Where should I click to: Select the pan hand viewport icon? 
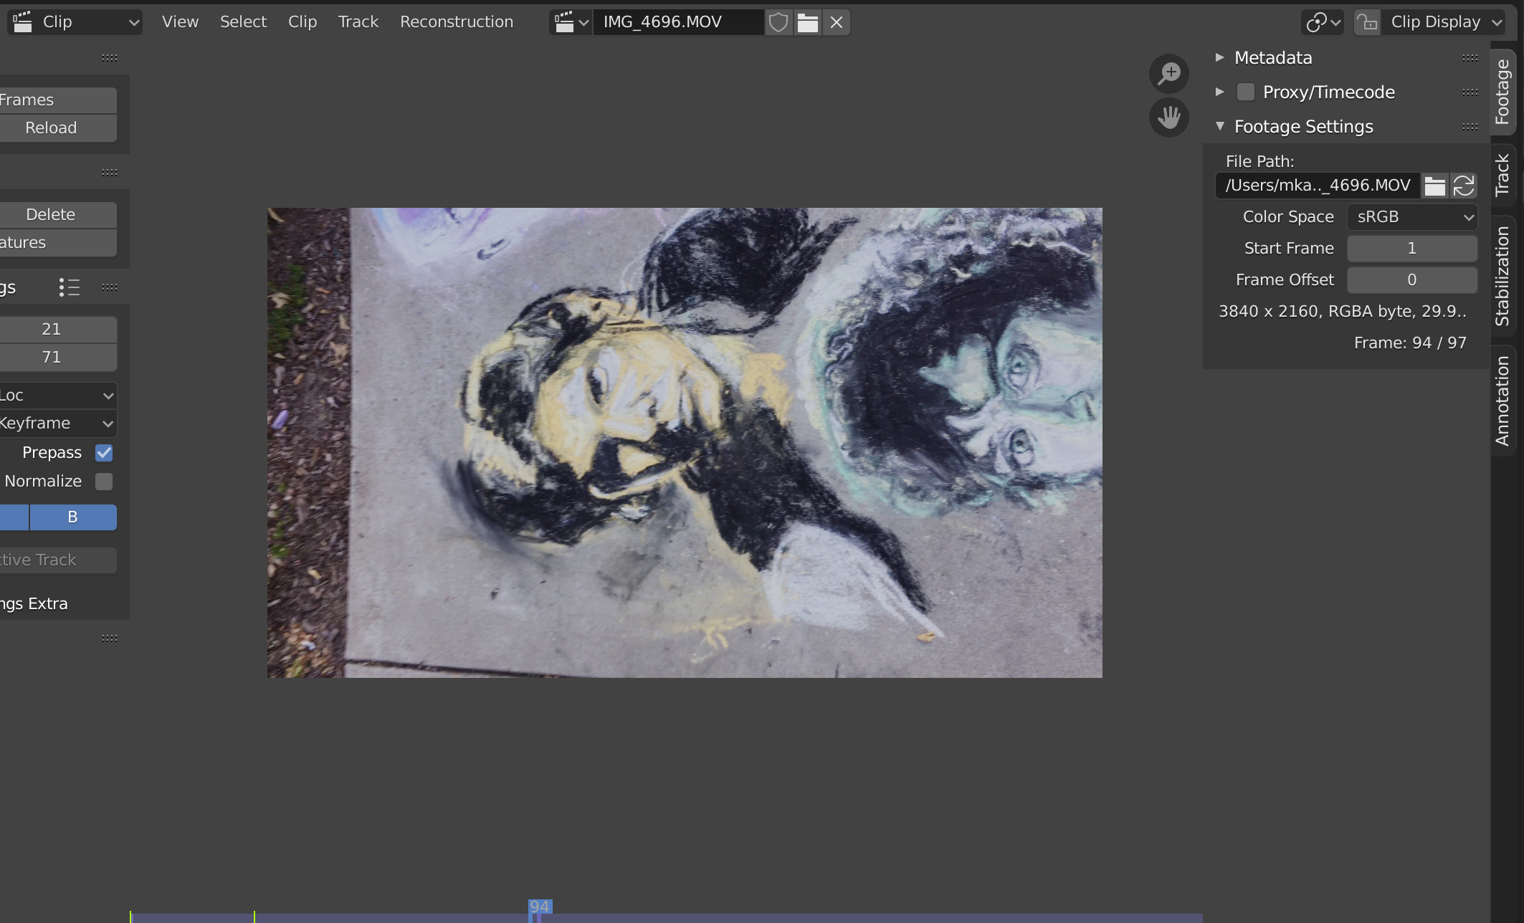coord(1169,117)
